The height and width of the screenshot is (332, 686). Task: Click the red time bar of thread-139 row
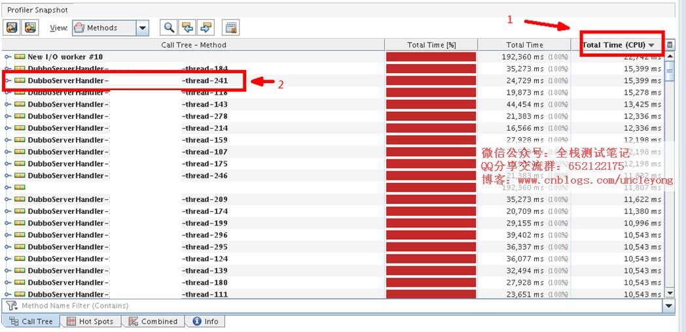431,271
